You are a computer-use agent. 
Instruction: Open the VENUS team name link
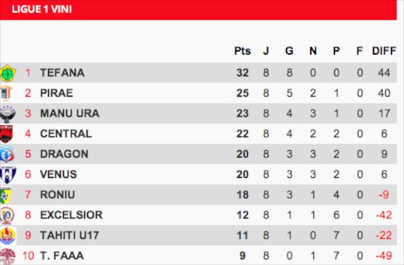point(58,174)
